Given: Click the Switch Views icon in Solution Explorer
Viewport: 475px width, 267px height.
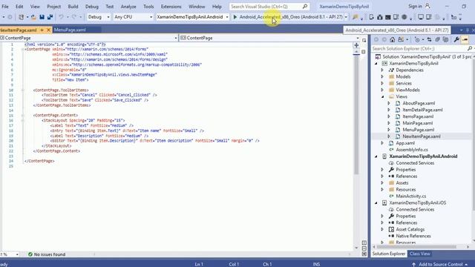Looking at the screenshot, I should click(401, 39).
